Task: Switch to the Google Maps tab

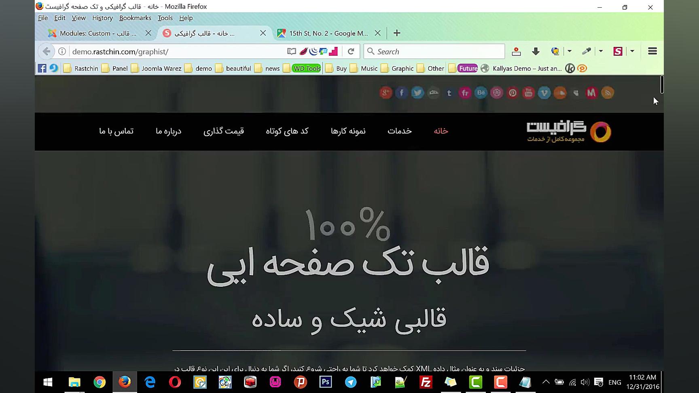Action: point(324,33)
